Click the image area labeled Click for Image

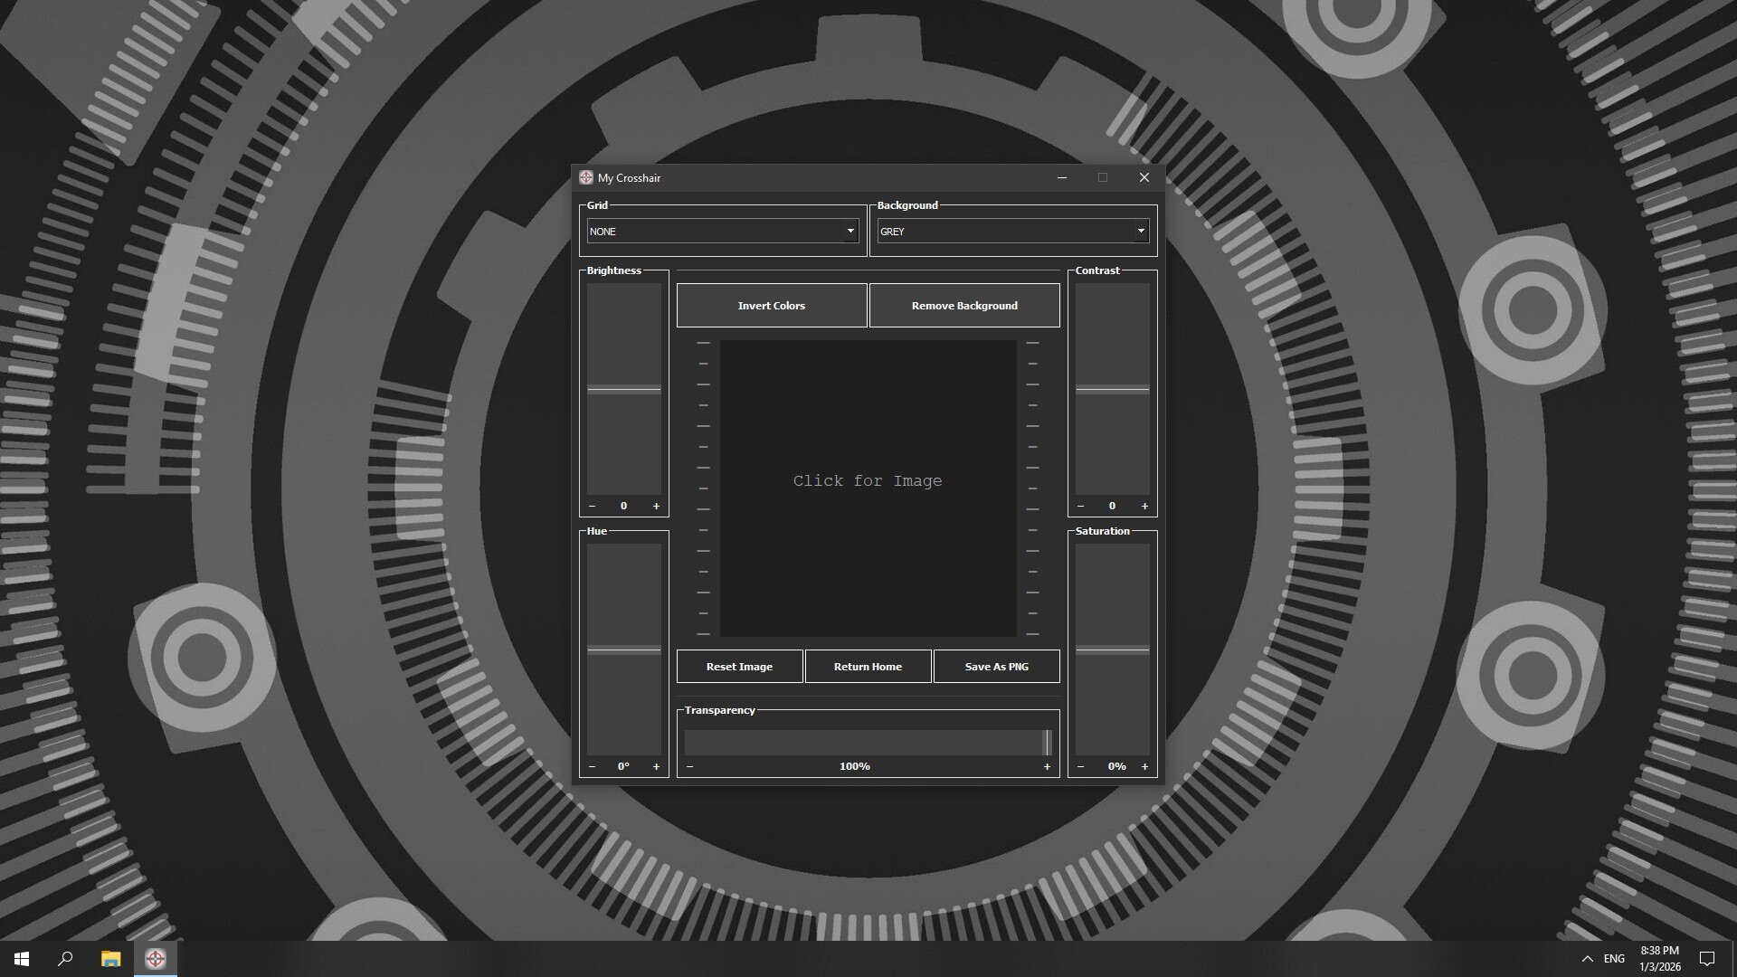(867, 480)
